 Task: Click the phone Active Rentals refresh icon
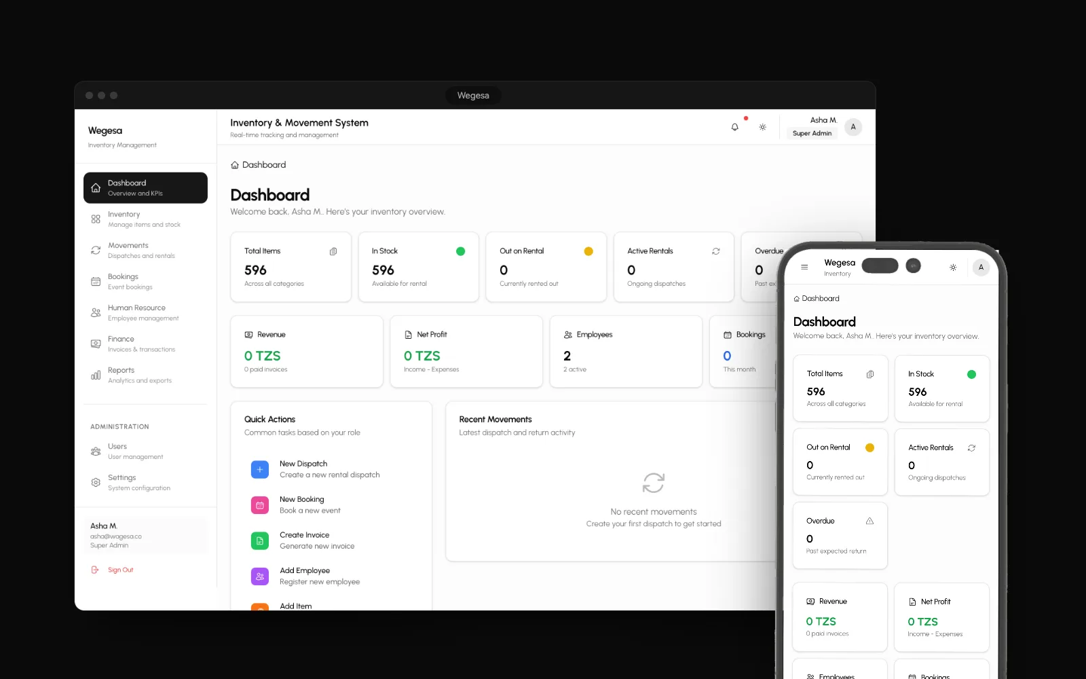coord(971,448)
